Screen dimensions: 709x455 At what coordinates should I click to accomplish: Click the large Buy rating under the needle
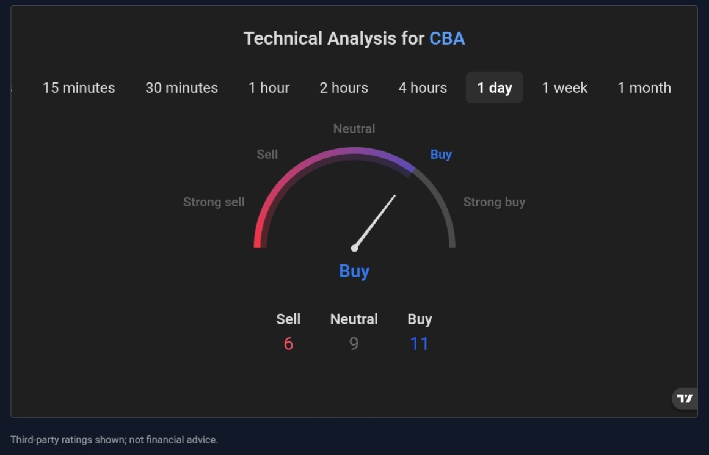(354, 271)
